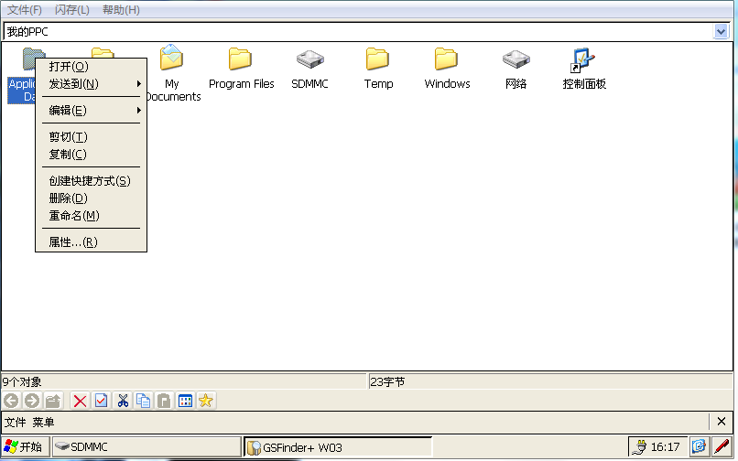Go up one folder level icon
This screenshot has width=738, height=461.
(x=53, y=401)
